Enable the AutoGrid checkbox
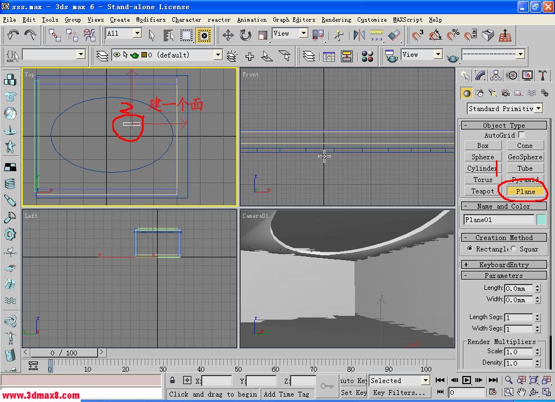The height and width of the screenshot is (402, 555). pyautogui.click(x=521, y=134)
